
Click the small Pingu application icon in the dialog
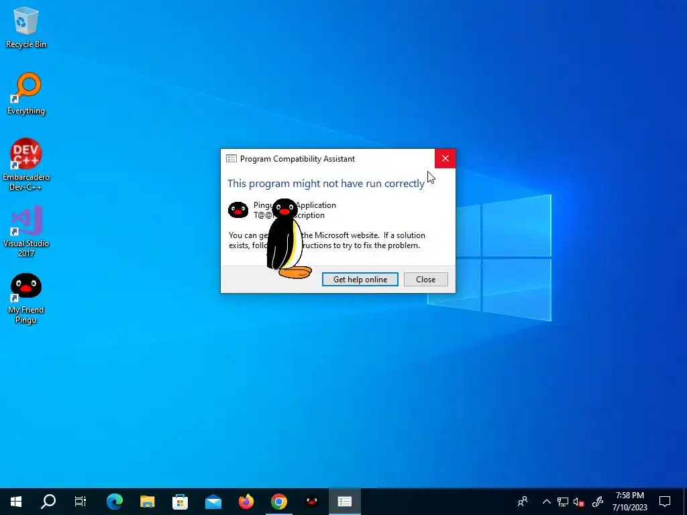tap(238, 210)
